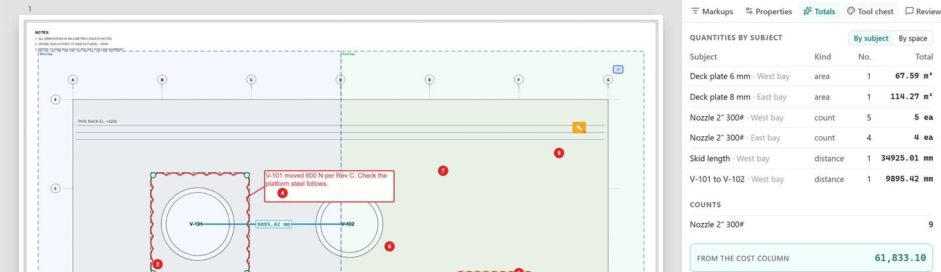Click grid bubble A on the drawing
This screenshot has width=941, height=272.
(x=73, y=79)
